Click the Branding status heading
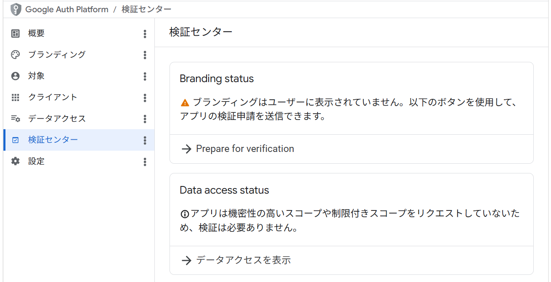The width and height of the screenshot is (551, 282). [x=217, y=79]
